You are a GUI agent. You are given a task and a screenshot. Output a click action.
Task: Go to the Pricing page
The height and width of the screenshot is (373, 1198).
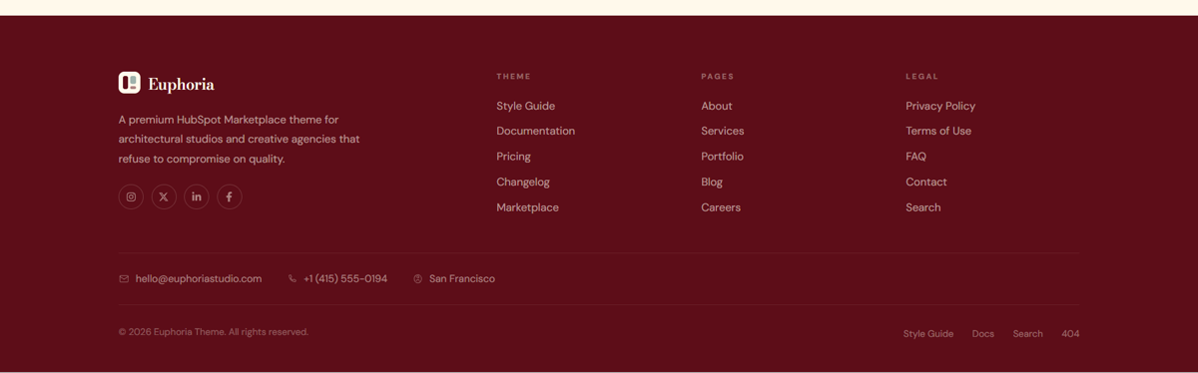pos(514,157)
